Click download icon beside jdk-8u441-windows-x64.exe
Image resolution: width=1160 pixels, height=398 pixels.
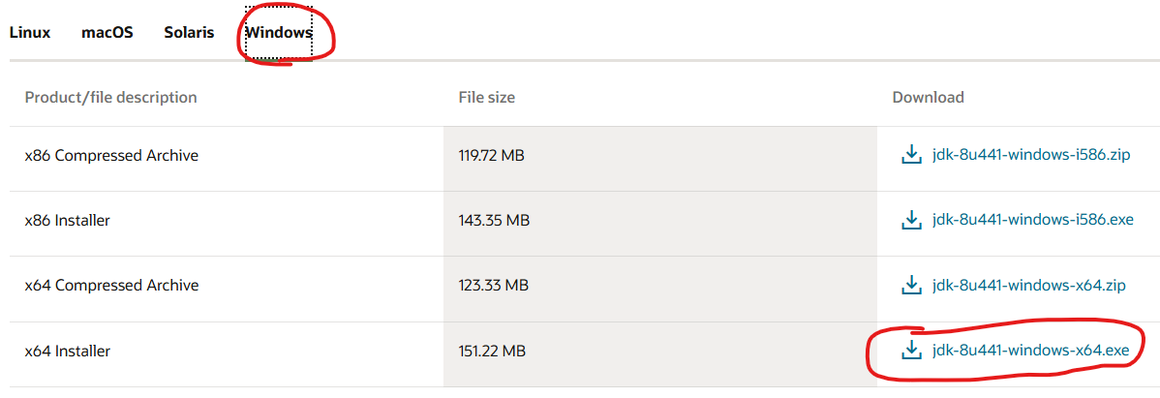[x=911, y=350]
